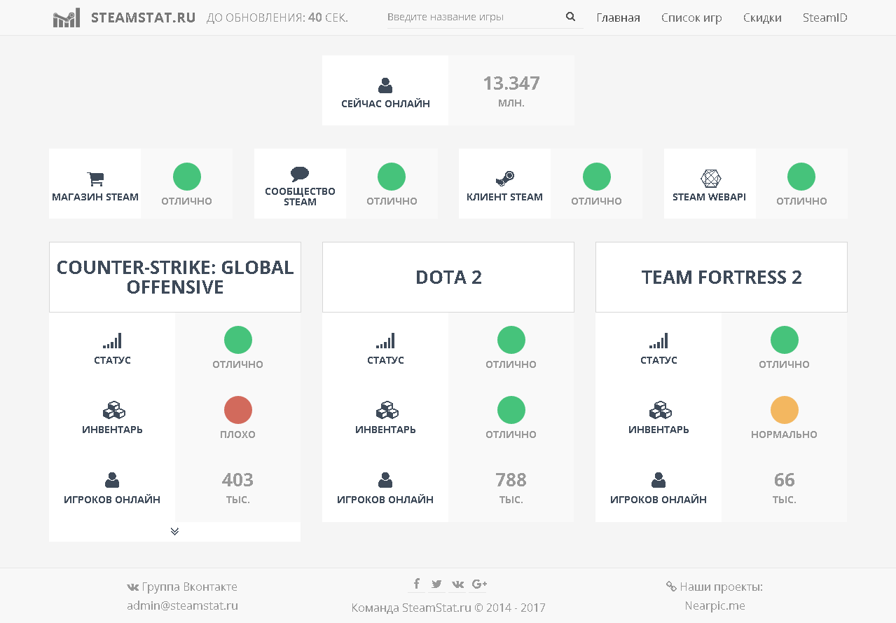Click the НОРМАЛЬНО status label
The image size is (896, 623).
tap(785, 434)
